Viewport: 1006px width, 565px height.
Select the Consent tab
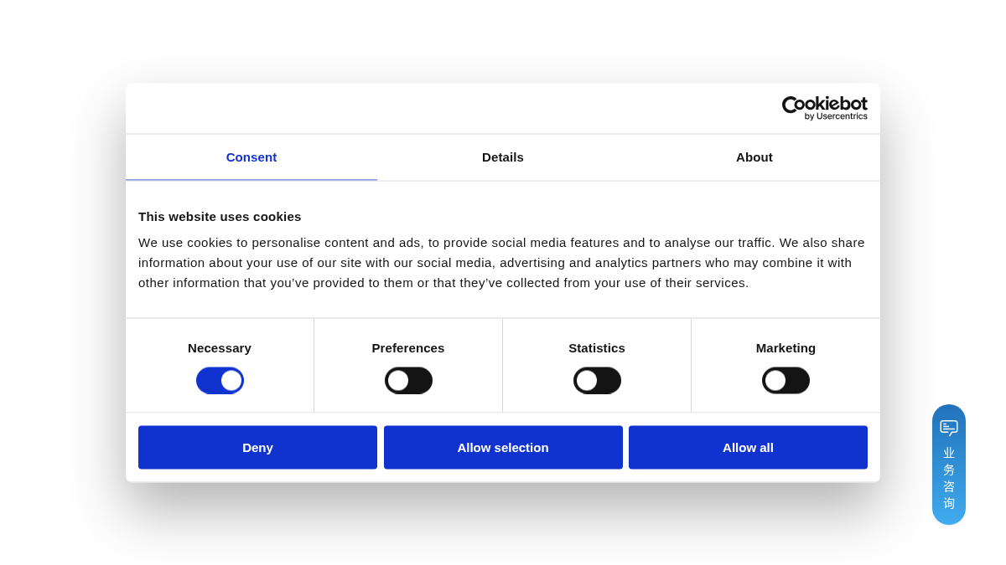point(251,157)
